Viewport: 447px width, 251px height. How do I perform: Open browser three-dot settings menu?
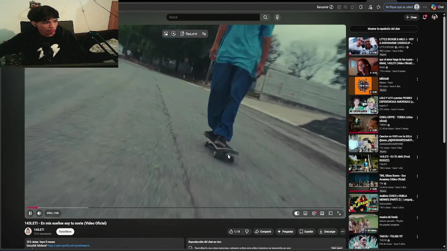tap(425, 7)
